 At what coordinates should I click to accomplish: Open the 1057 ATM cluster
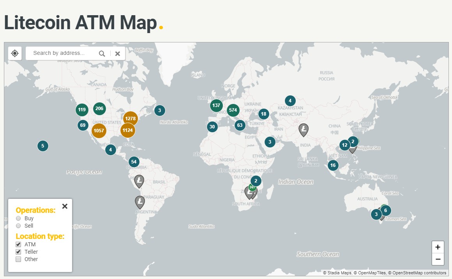pos(99,131)
